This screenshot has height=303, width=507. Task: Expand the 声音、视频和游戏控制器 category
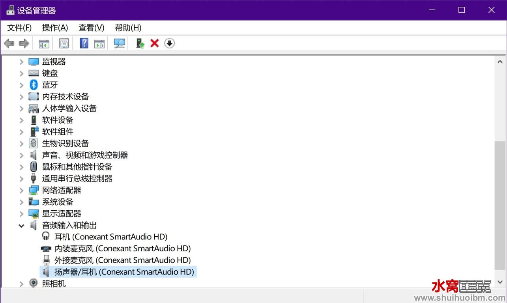click(x=22, y=155)
